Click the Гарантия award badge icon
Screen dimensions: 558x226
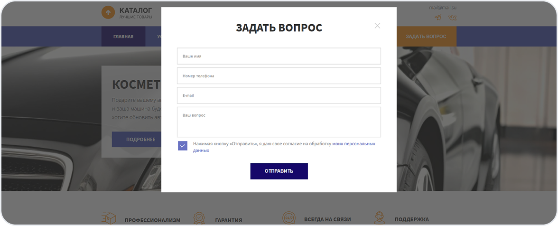coord(200,219)
